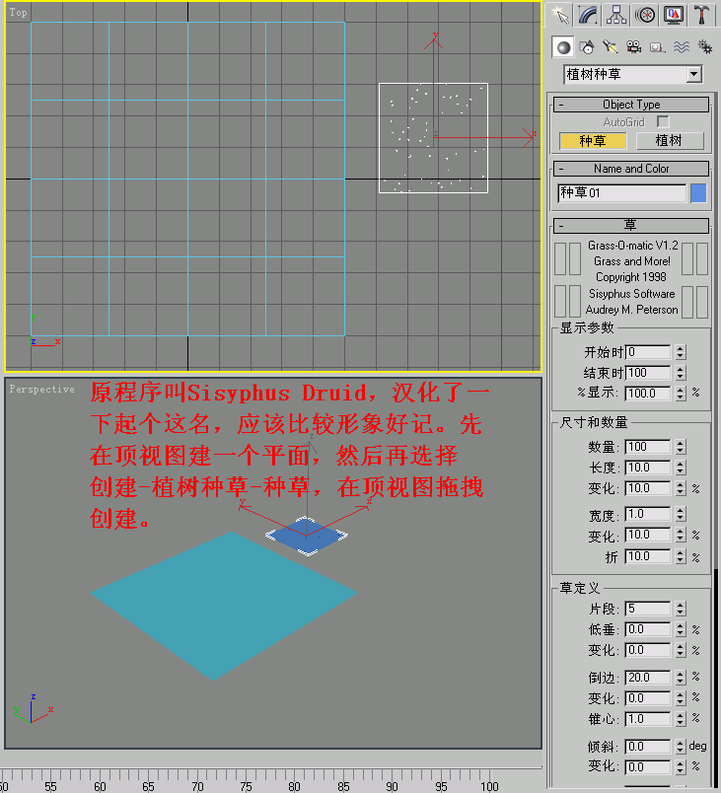Screen dimensions: 721x793
Task: Click frame 75 on the timeline ruler
Action: coord(247,784)
